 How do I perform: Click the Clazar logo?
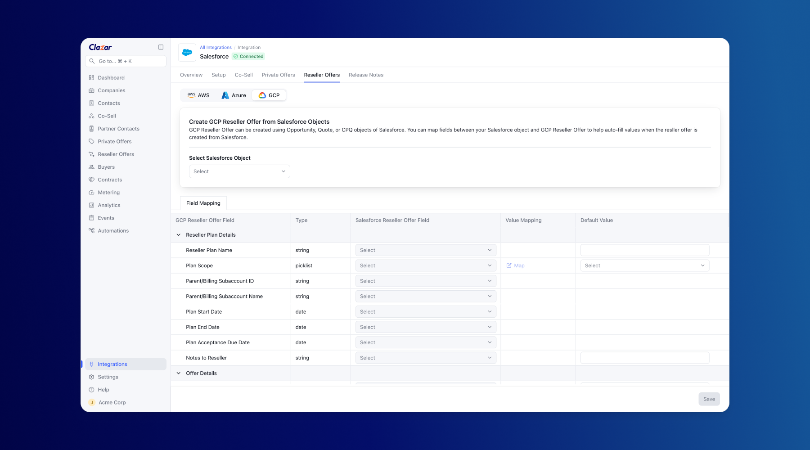coord(100,47)
